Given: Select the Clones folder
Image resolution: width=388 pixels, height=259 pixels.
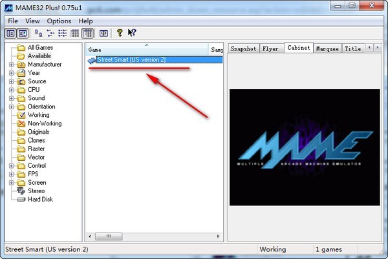Looking at the screenshot, I should click(37, 140).
